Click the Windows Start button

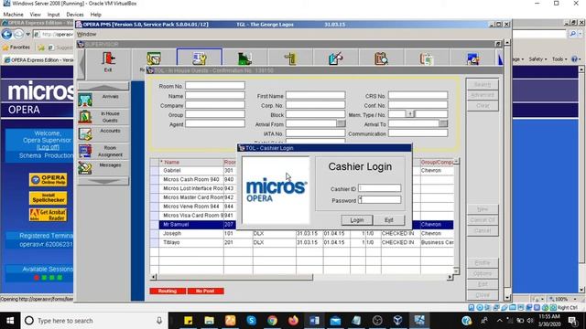click(x=10, y=321)
